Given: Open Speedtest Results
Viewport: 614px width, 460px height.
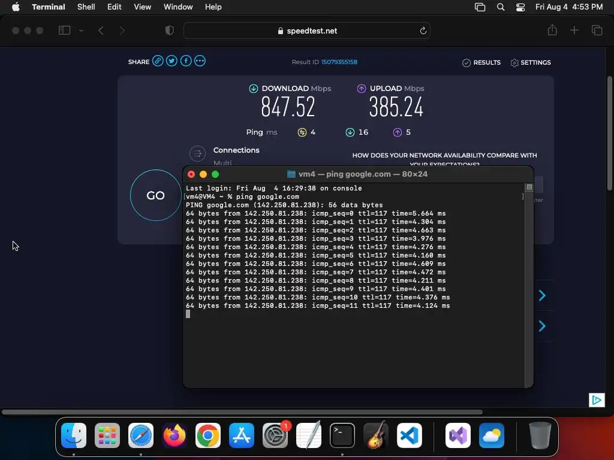Looking at the screenshot, I should click(481, 62).
